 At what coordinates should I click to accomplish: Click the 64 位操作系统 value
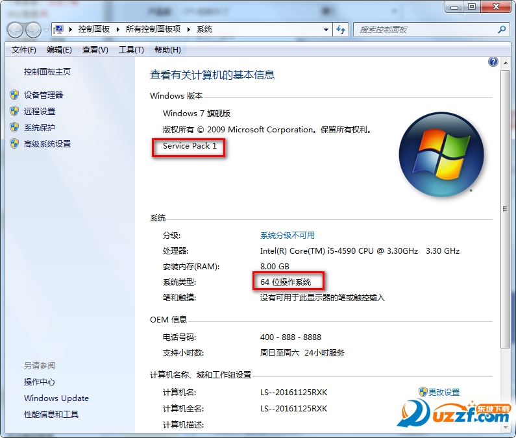pyautogui.click(x=286, y=282)
